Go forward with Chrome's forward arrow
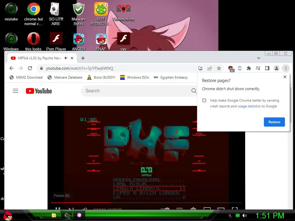This screenshot has width=295, height=221. pos(21,68)
